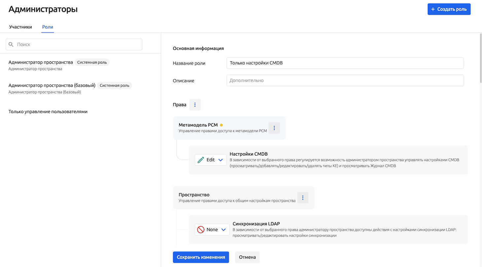Select the Администратор пространства (базовый) role
Viewport: 482px width, 267px height.
click(52, 85)
